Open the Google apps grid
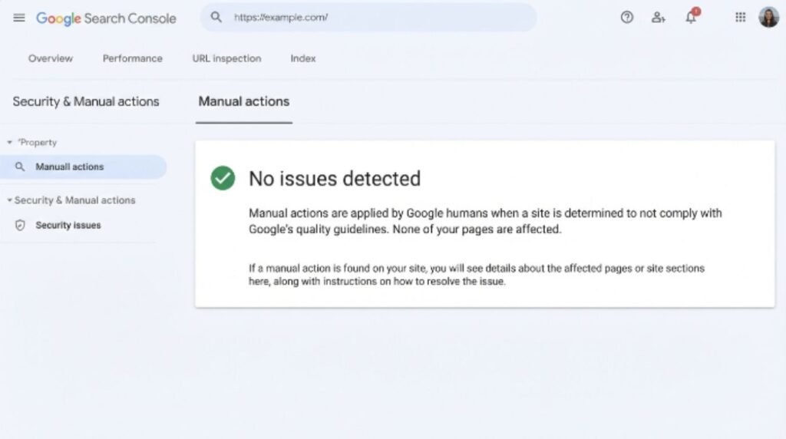Image resolution: width=786 pixels, height=439 pixels. 741,18
